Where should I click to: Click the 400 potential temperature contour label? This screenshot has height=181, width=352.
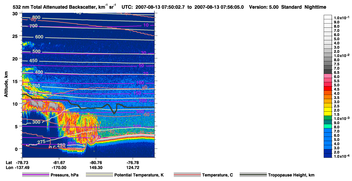tap(39, 72)
